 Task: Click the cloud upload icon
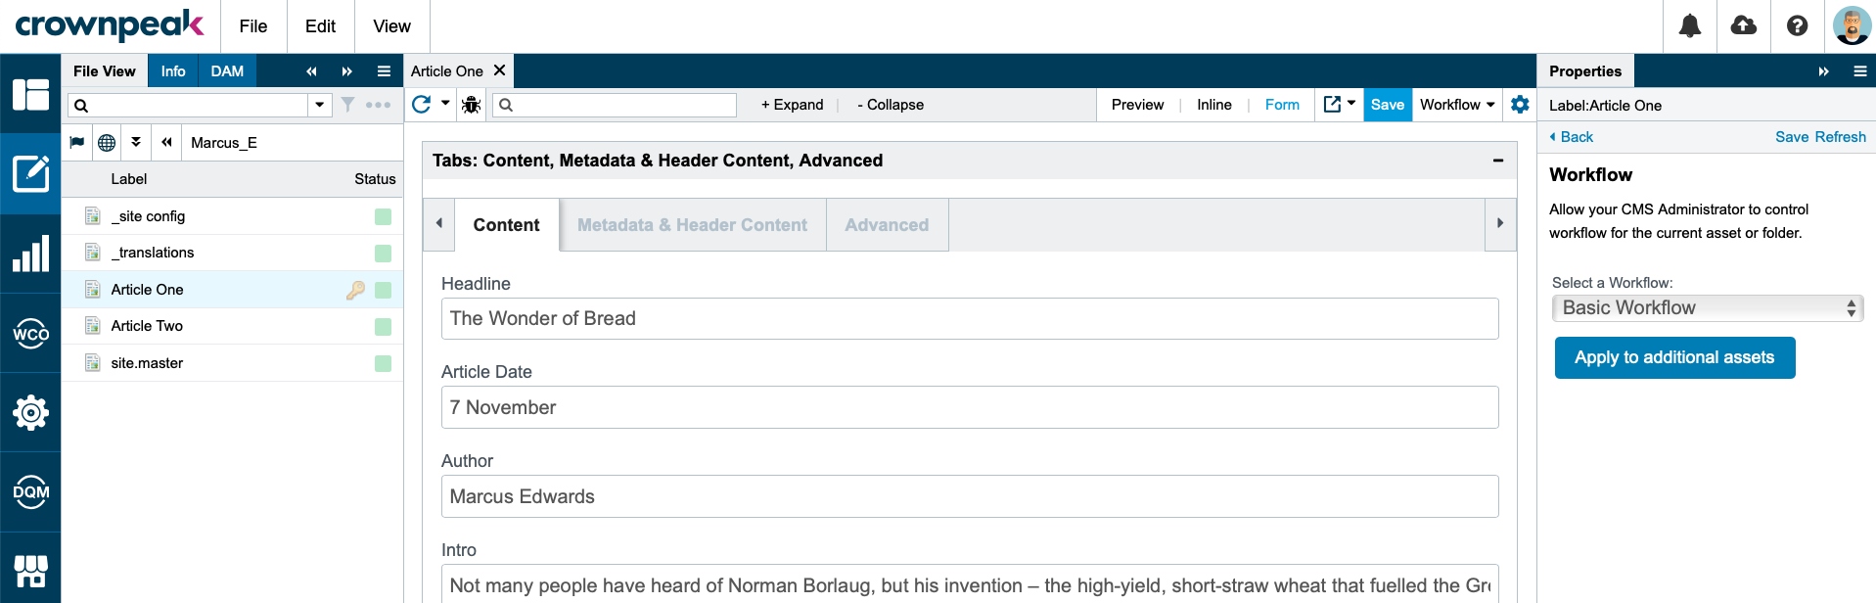(1744, 26)
